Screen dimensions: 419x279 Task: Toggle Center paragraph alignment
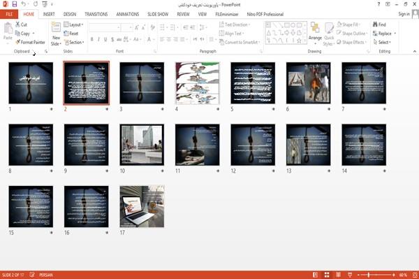pos(168,39)
